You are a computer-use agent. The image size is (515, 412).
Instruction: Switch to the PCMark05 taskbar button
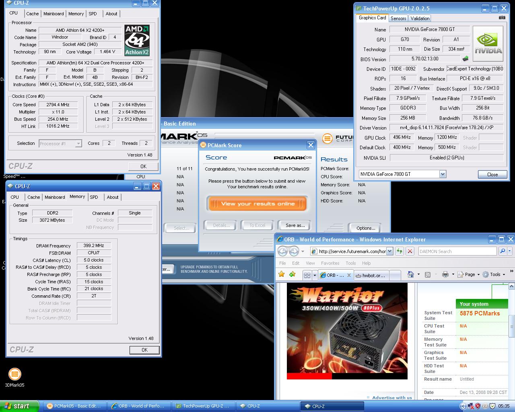(74, 406)
